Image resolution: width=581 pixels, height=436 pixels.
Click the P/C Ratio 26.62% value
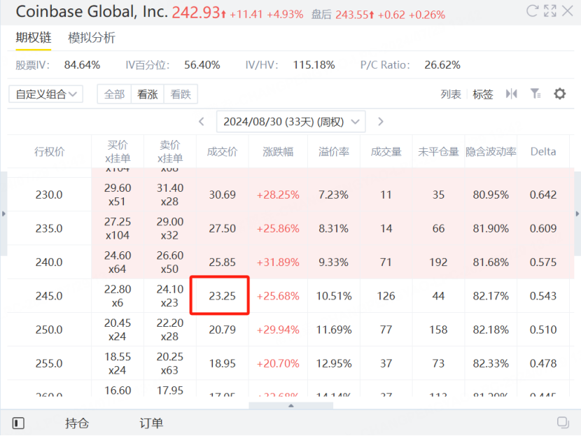coord(442,65)
